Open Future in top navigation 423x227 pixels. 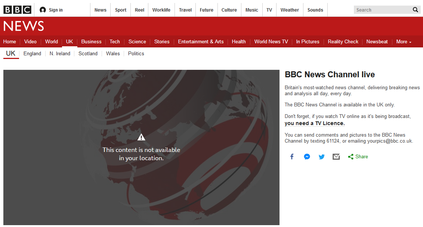pos(206,10)
